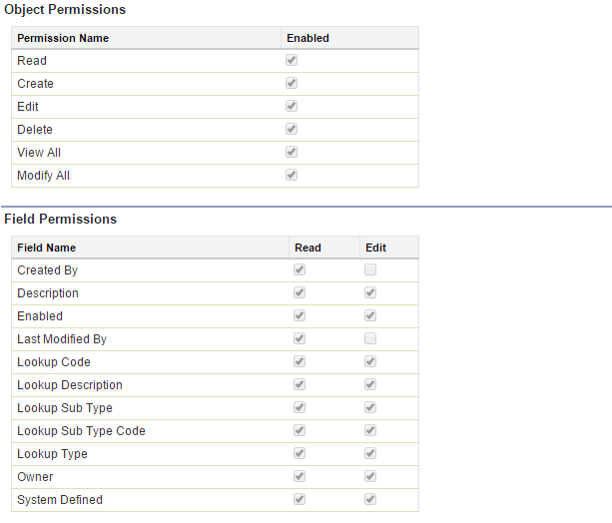The image size is (612, 523).
Task: Enable Edit access for Created By field
Action: (x=370, y=269)
